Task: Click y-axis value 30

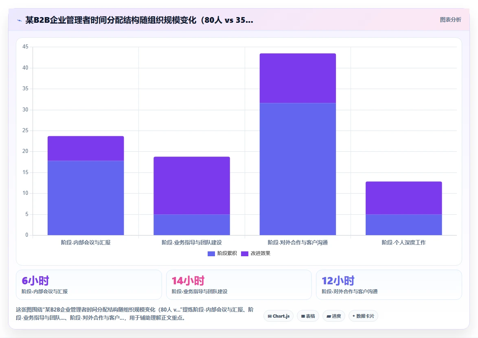Action: 25,110
